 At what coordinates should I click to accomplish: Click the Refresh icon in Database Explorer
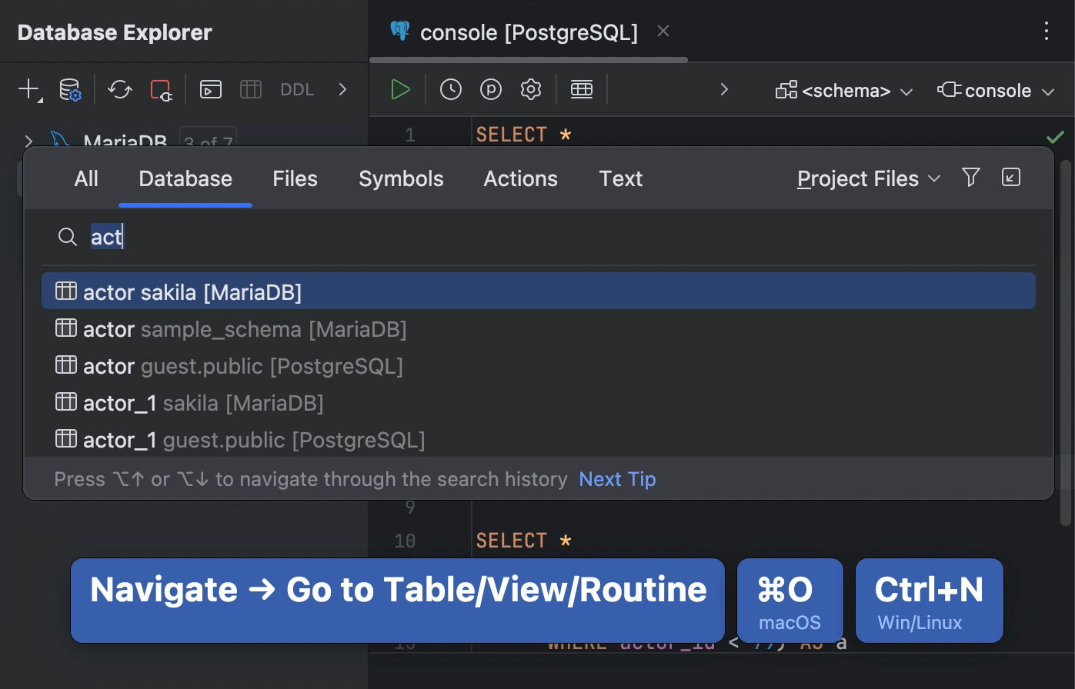point(119,90)
